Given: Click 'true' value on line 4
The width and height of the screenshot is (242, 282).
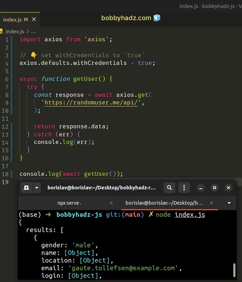Looking at the screenshot, I should 145,63.
